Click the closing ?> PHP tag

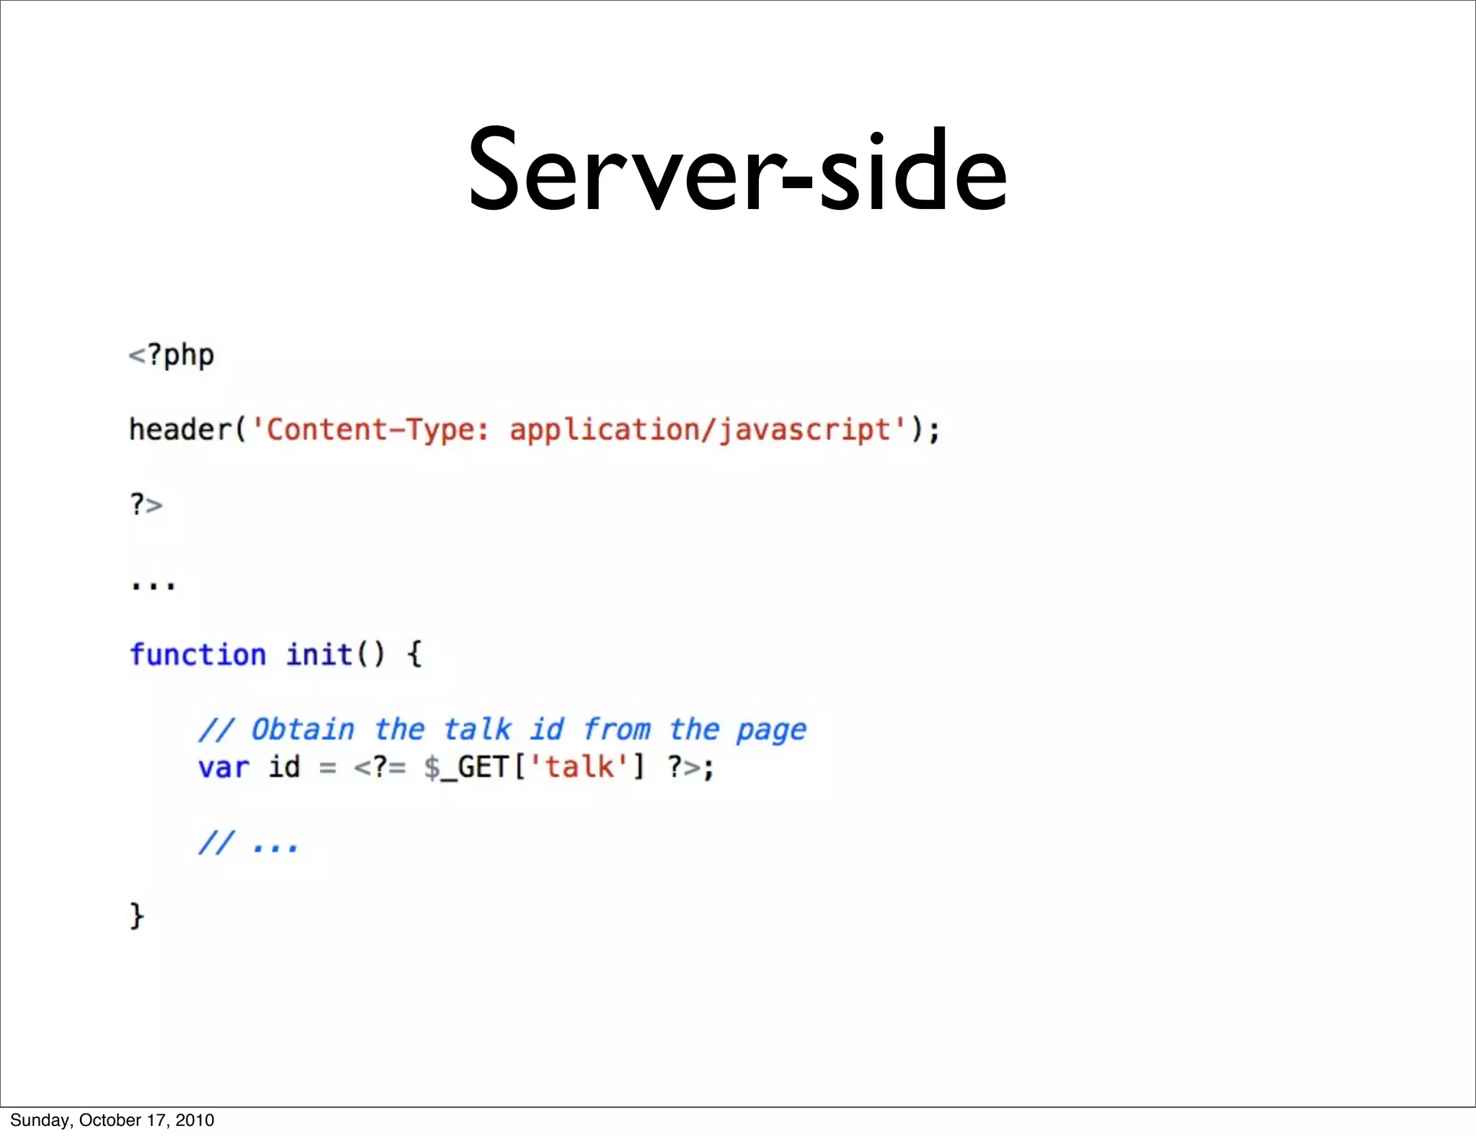146,504
